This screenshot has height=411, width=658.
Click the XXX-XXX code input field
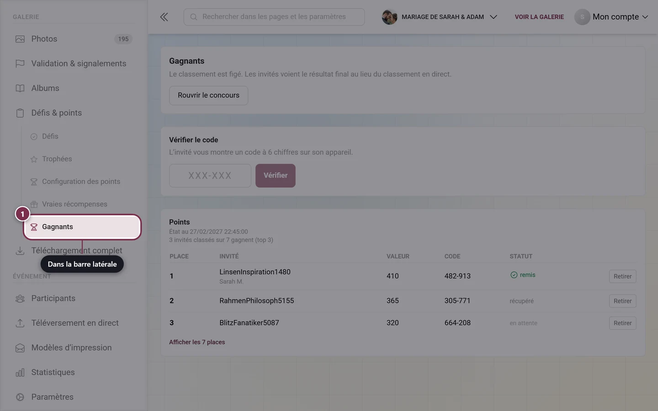click(x=210, y=176)
